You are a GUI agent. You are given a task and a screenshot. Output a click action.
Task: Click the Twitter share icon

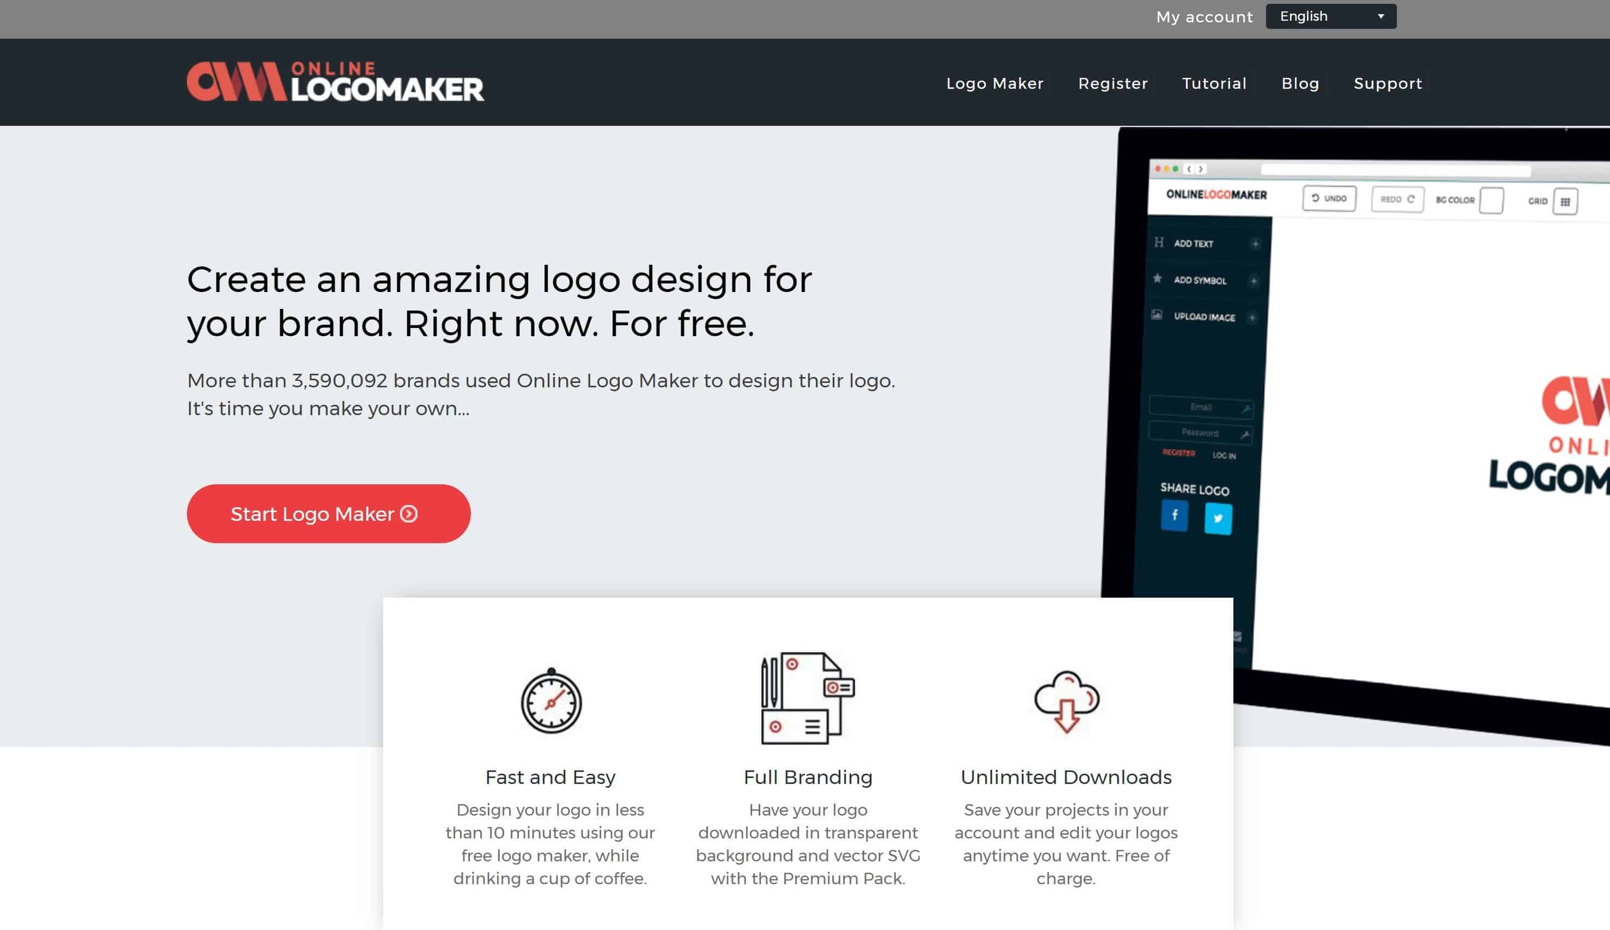coord(1217,516)
